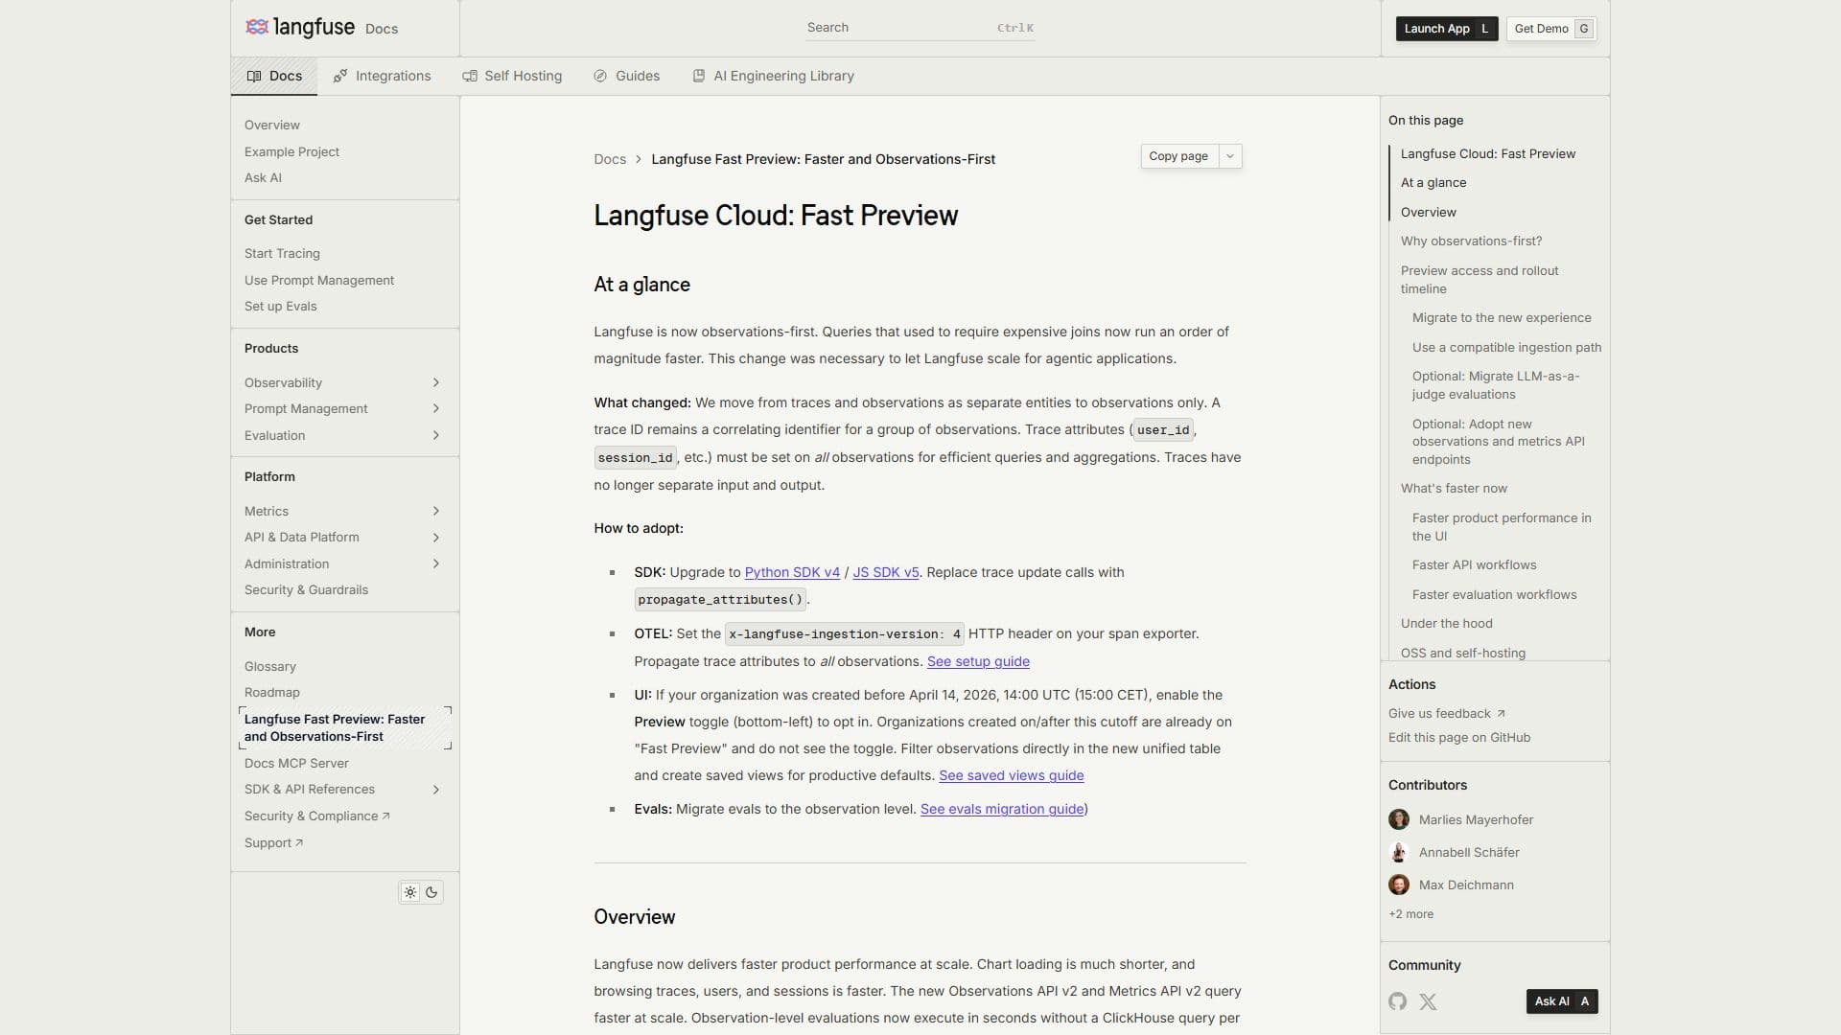This screenshot has width=1841, height=1035.
Task: Click Give us feedback link
Action: (x=1446, y=714)
